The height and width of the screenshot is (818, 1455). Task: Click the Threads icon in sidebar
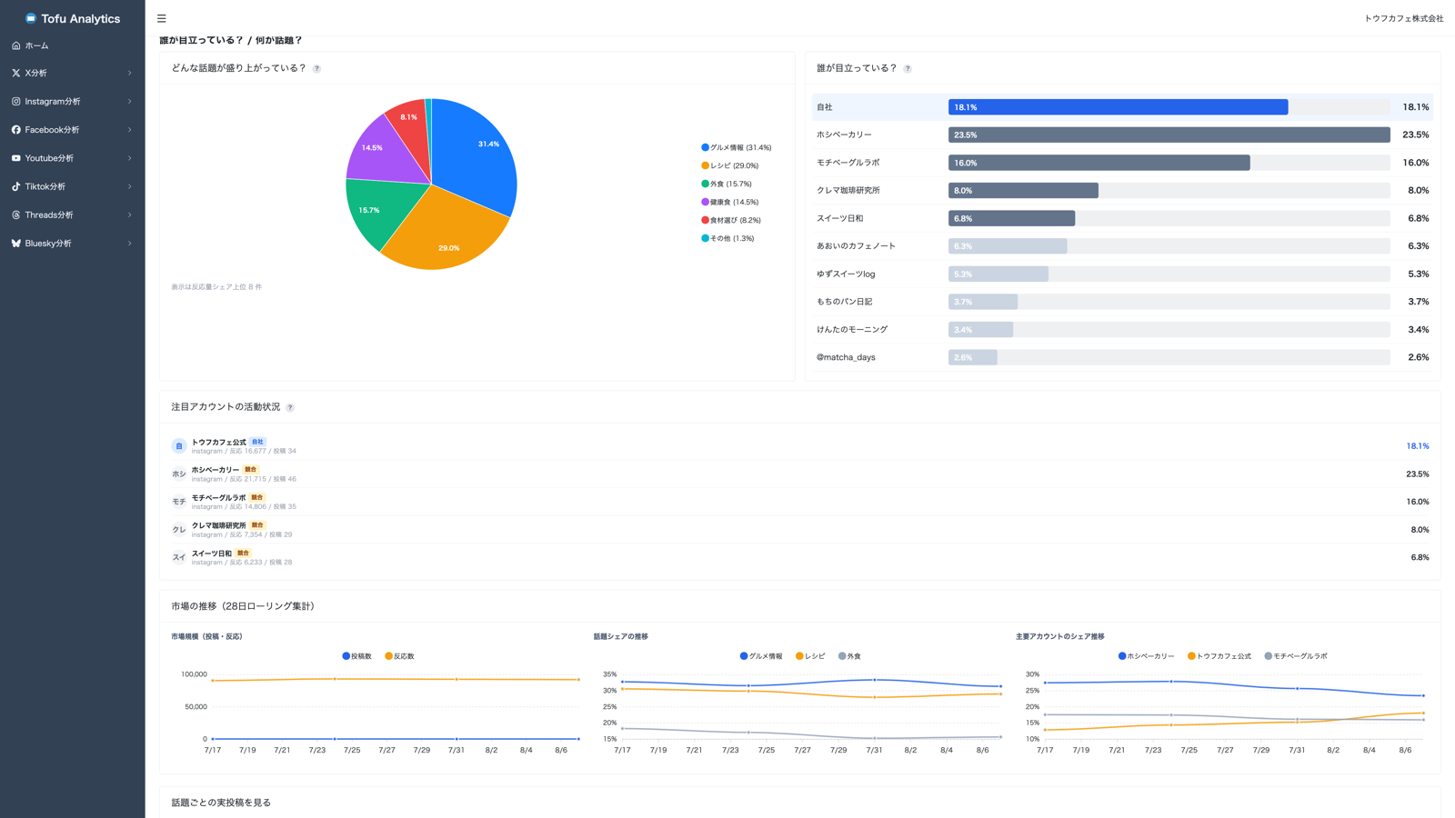tap(15, 215)
